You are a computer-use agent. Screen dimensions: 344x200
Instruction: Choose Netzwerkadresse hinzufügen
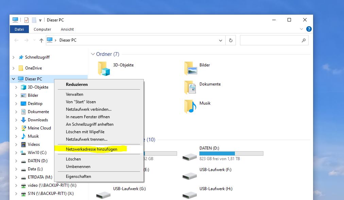click(x=99, y=149)
